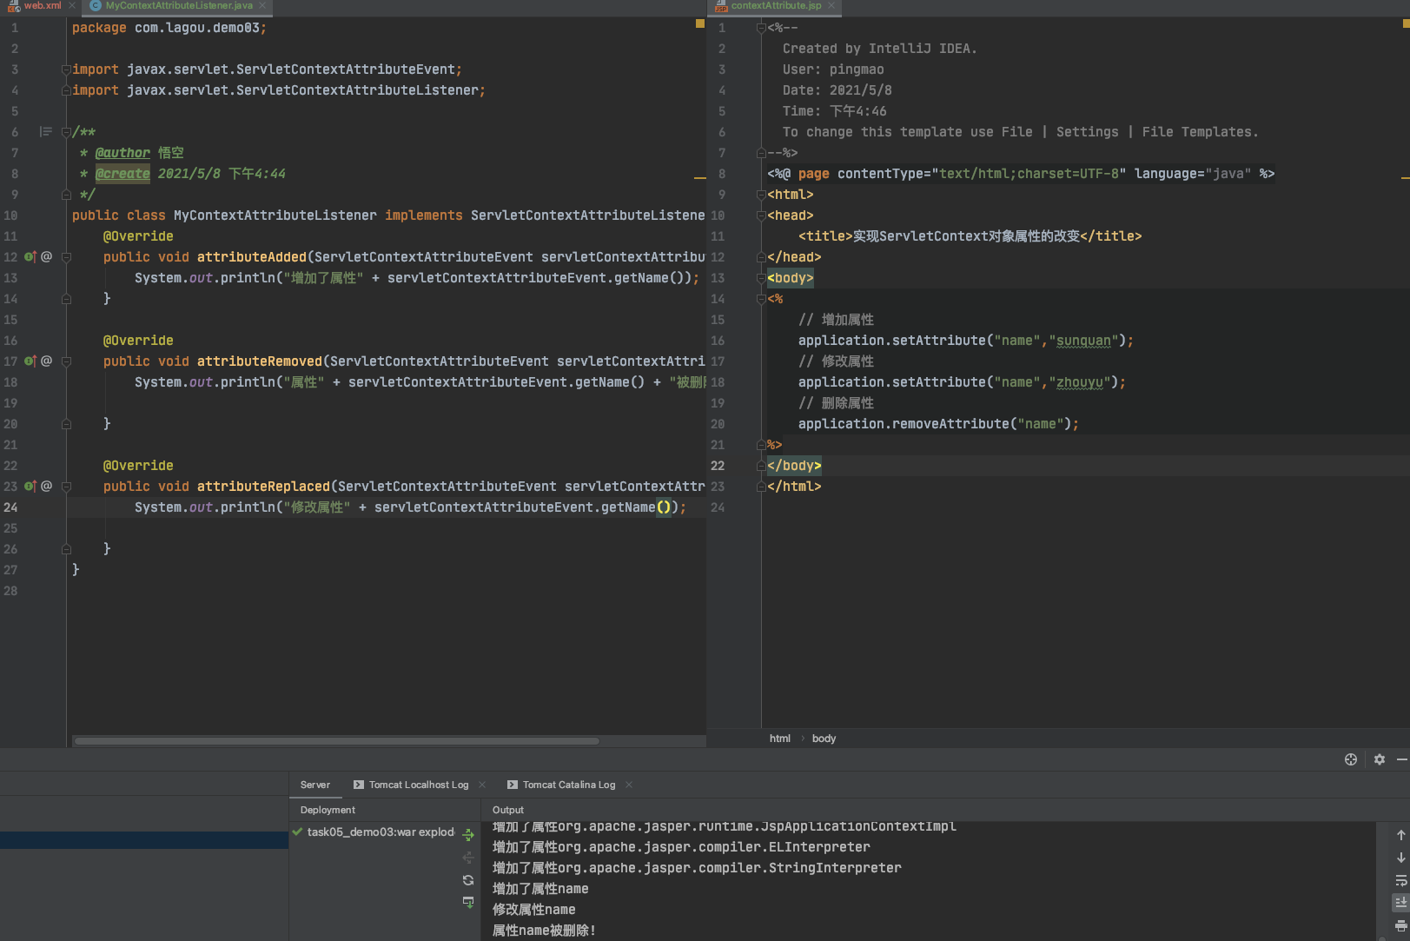Click the body breadcrumb in JSP editor
1410x941 pixels.
point(824,739)
